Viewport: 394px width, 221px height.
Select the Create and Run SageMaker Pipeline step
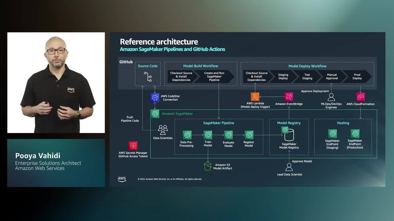click(215, 76)
